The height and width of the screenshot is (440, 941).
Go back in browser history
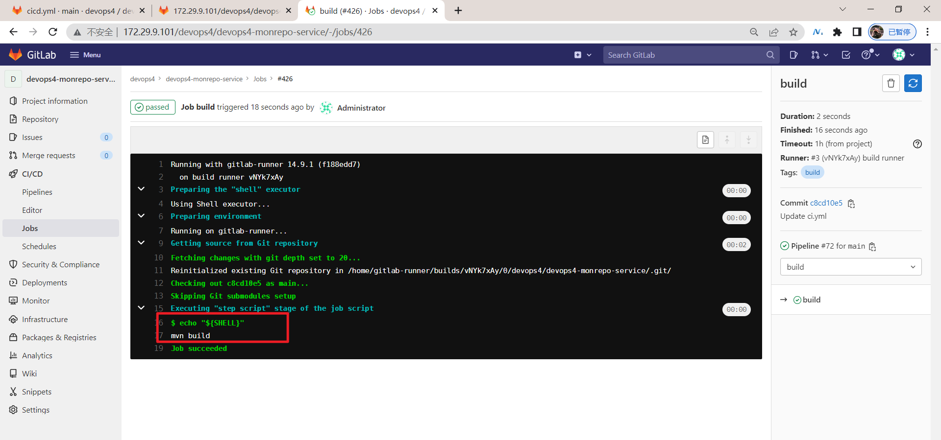pyautogui.click(x=13, y=32)
